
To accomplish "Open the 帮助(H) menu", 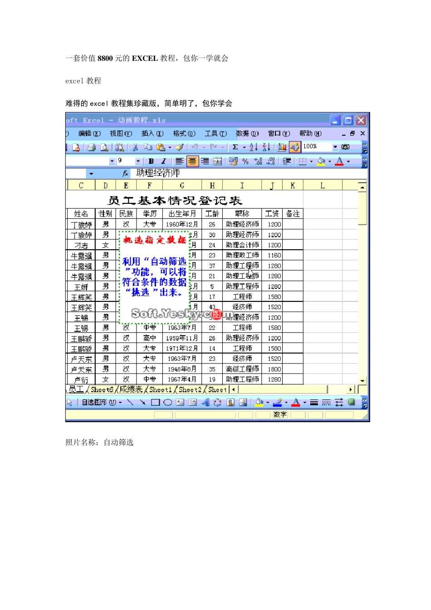I will point(310,133).
